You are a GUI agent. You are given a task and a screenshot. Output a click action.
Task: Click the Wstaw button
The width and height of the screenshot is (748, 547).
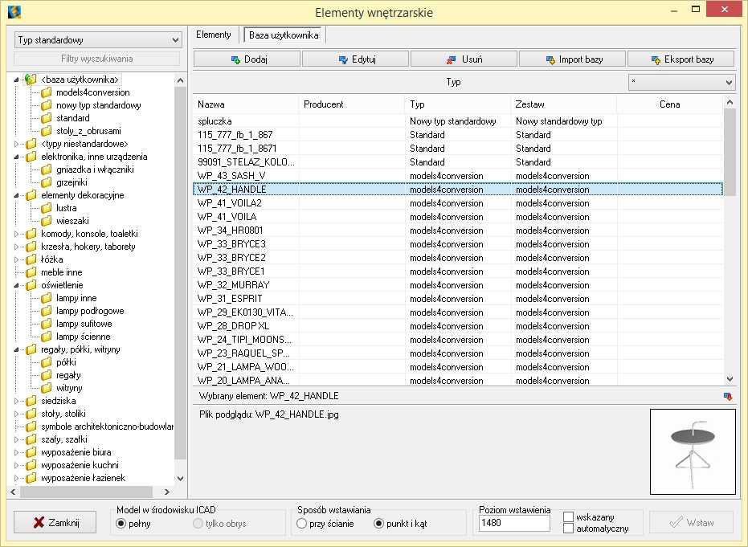(691, 523)
